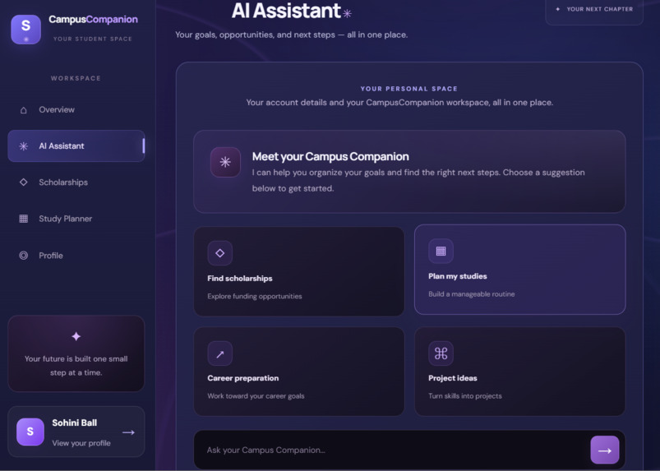Pick the Project ideas suggestion
The image size is (660, 471).
(x=519, y=372)
